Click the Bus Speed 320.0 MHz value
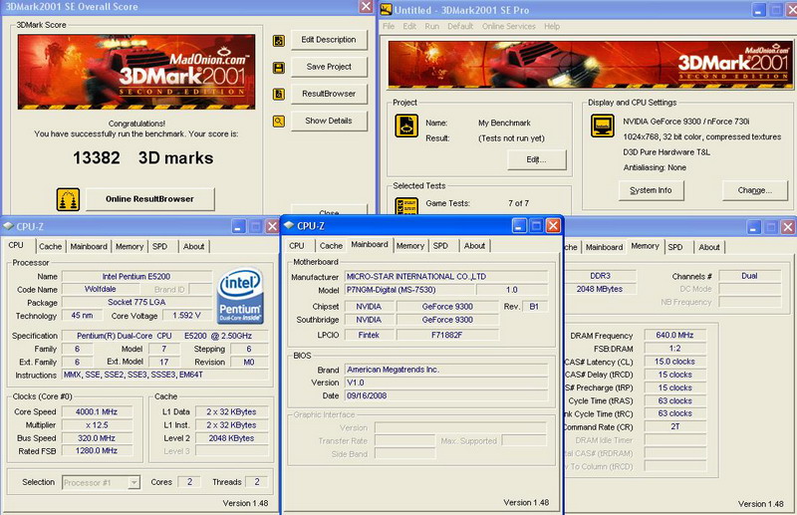This screenshot has height=515, width=797. pos(97,438)
